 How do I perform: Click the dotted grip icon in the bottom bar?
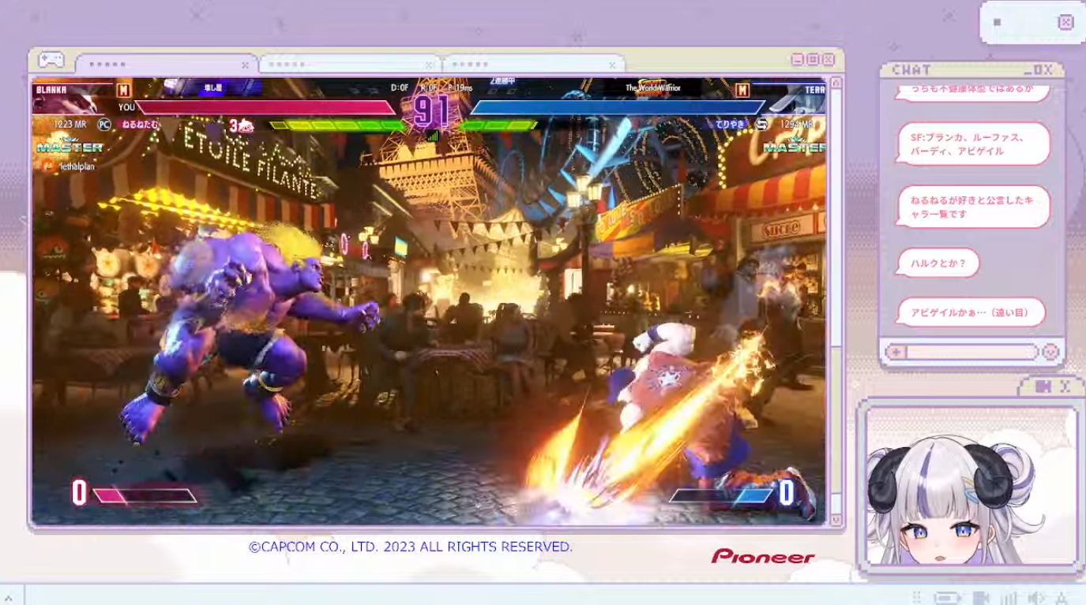coord(916,598)
